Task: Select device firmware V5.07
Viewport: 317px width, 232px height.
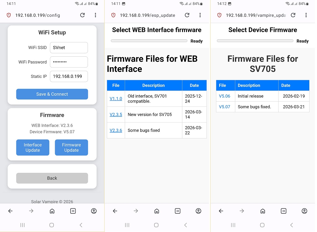Action: [224, 107]
